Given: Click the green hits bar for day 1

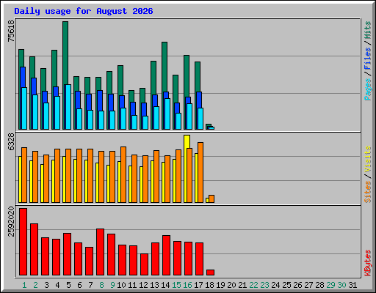Looking at the screenshot, I should tap(21, 58).
